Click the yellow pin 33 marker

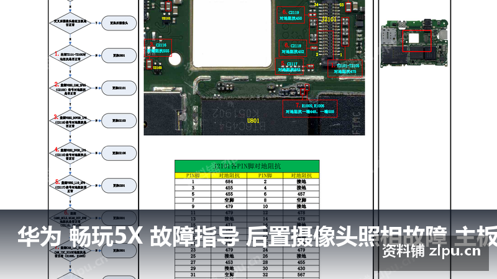pyautogui.click(x=341, y=5)
